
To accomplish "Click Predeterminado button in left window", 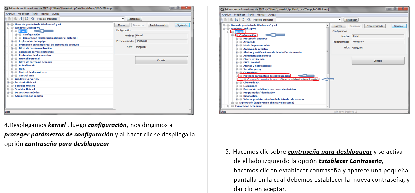I will click(158, 25).
